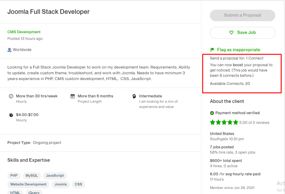285x194 pixels.
Task: Select the calendar icon beside Project Length
Action: [73, 96]
